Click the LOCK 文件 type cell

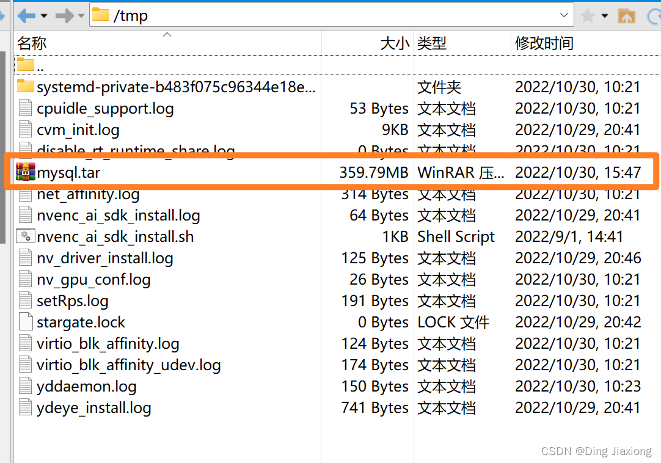pyautogui.click(x=453, y=323)
